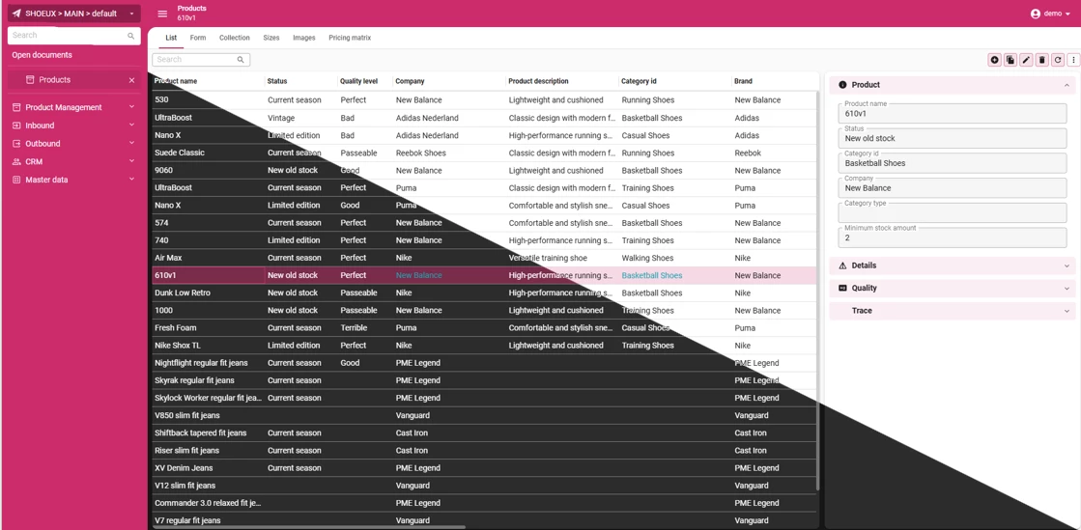Screen dimensions: 1081x530
Task: Click the Inbound section icon
Action: click(x=16, y=126)
